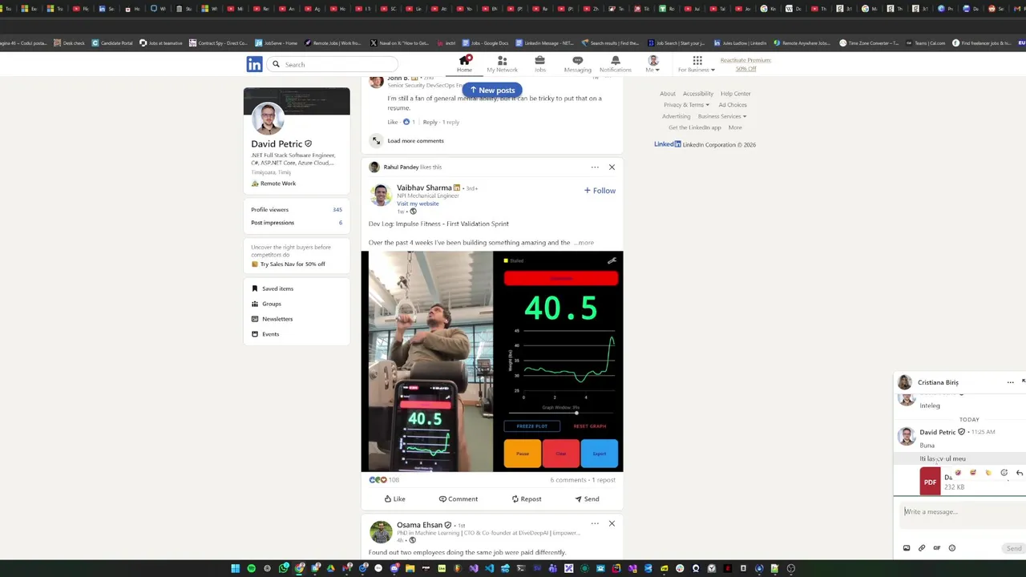Open Windows Start button

[x=236, y=569]
